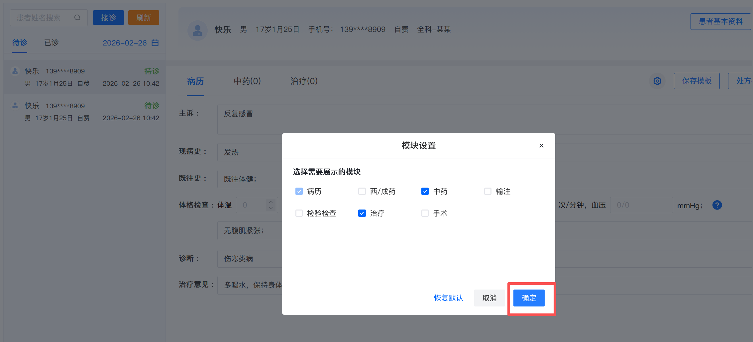Image resolution: width=753 pixels, height=342 pixels.
Task: Select second 快乐 patient in waiting list
Action: [x=85, y=112]
